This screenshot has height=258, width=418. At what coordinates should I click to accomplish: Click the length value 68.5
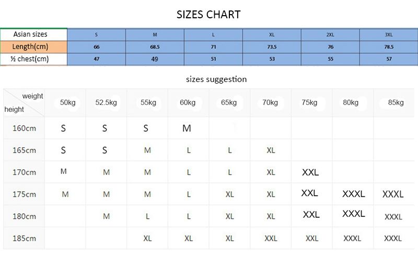(155, 46)
